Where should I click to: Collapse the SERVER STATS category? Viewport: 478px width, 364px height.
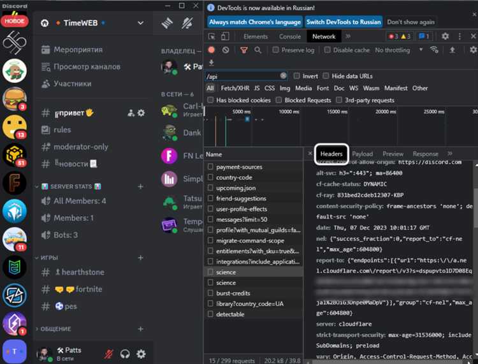point(37,186)
